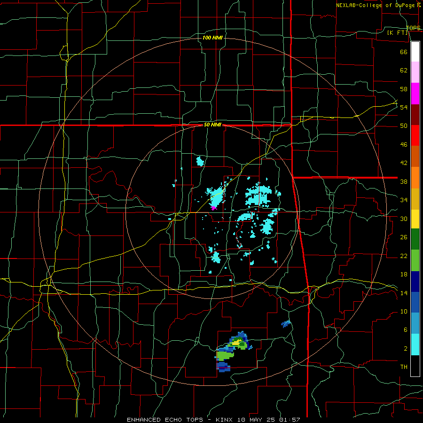
Task: Click the magenta echo near the radar center
Action: tap(214, 208)
